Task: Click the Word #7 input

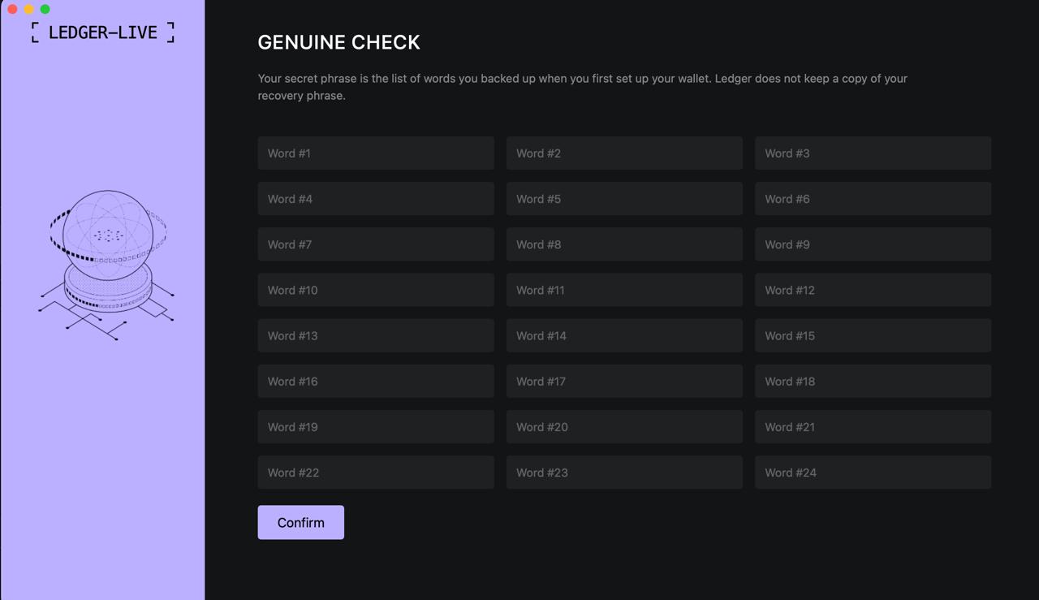Action: [376, 244]
